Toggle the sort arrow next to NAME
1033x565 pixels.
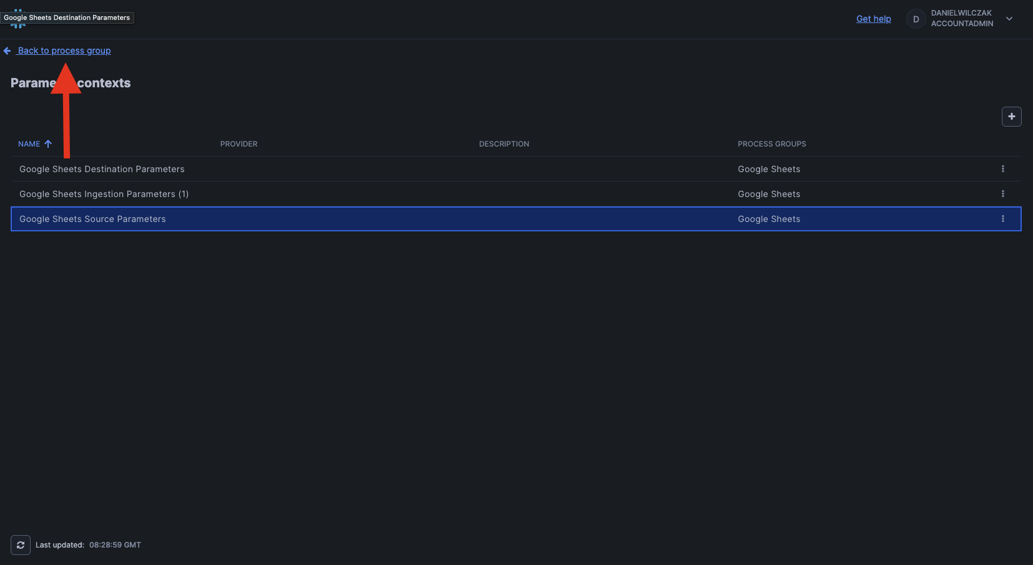(x=48, y=144)
